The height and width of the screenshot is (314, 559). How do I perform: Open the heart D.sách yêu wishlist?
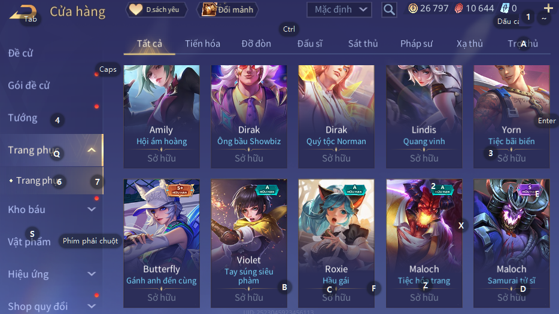click(156, 10)
